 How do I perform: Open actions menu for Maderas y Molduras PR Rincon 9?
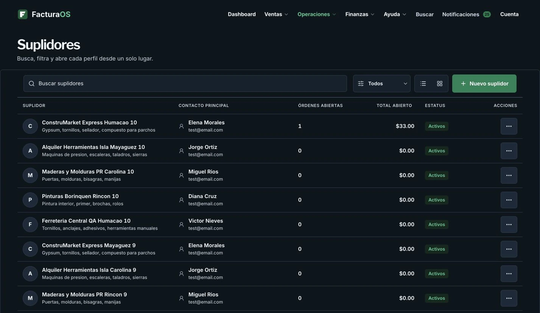(x=509, y=298)
